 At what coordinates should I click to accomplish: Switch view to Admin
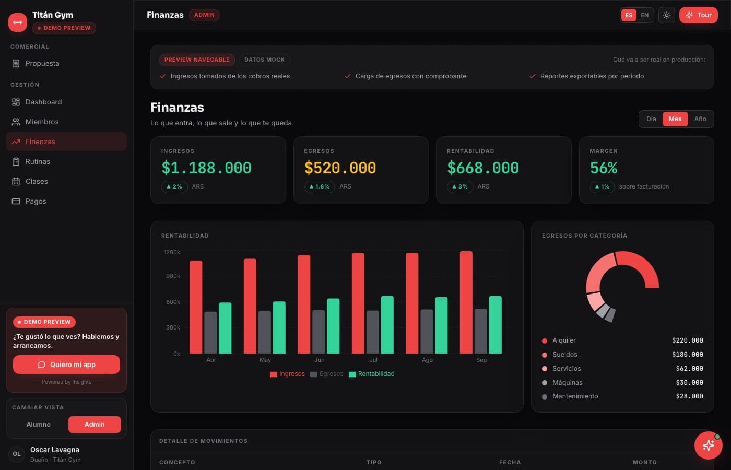pos(95,425)
